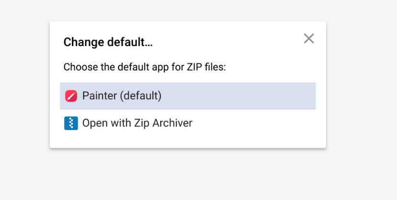
Task: Click the word 'default…' in dialog heading
Action: click(129, 42)
